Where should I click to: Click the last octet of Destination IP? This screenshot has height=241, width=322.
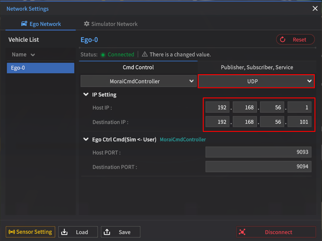click(x=299, y=122)
